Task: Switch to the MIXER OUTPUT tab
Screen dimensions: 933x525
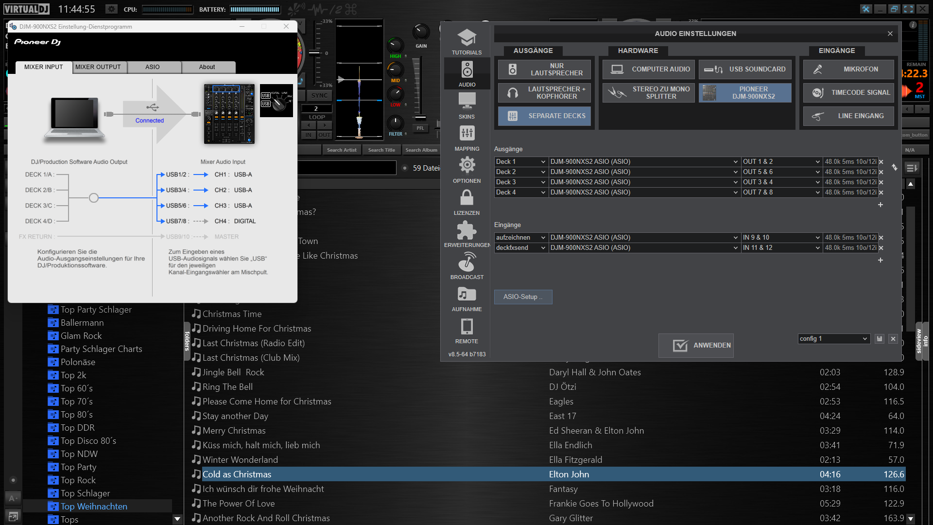Action: 100,67
